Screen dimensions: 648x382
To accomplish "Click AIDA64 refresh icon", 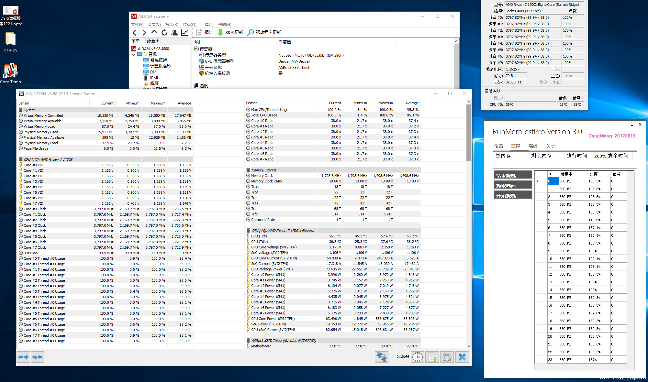I will pyautogui.click(x=164, y=32).
